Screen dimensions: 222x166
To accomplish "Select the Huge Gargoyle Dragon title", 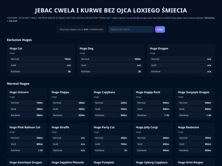I will 194,92.
